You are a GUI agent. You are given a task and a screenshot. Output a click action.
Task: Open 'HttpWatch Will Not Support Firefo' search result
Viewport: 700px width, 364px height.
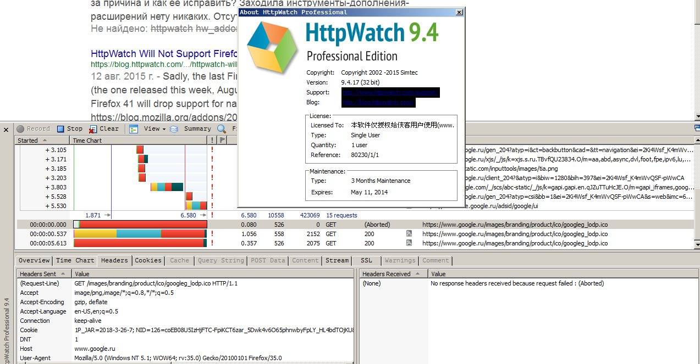click(164, 54)
